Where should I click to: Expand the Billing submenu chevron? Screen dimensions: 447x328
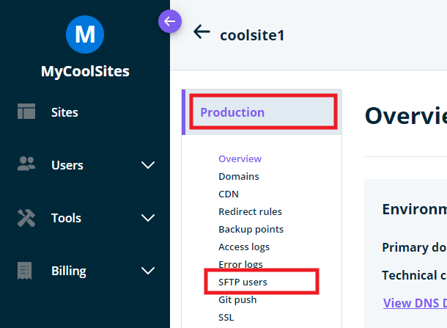[148, 271]
